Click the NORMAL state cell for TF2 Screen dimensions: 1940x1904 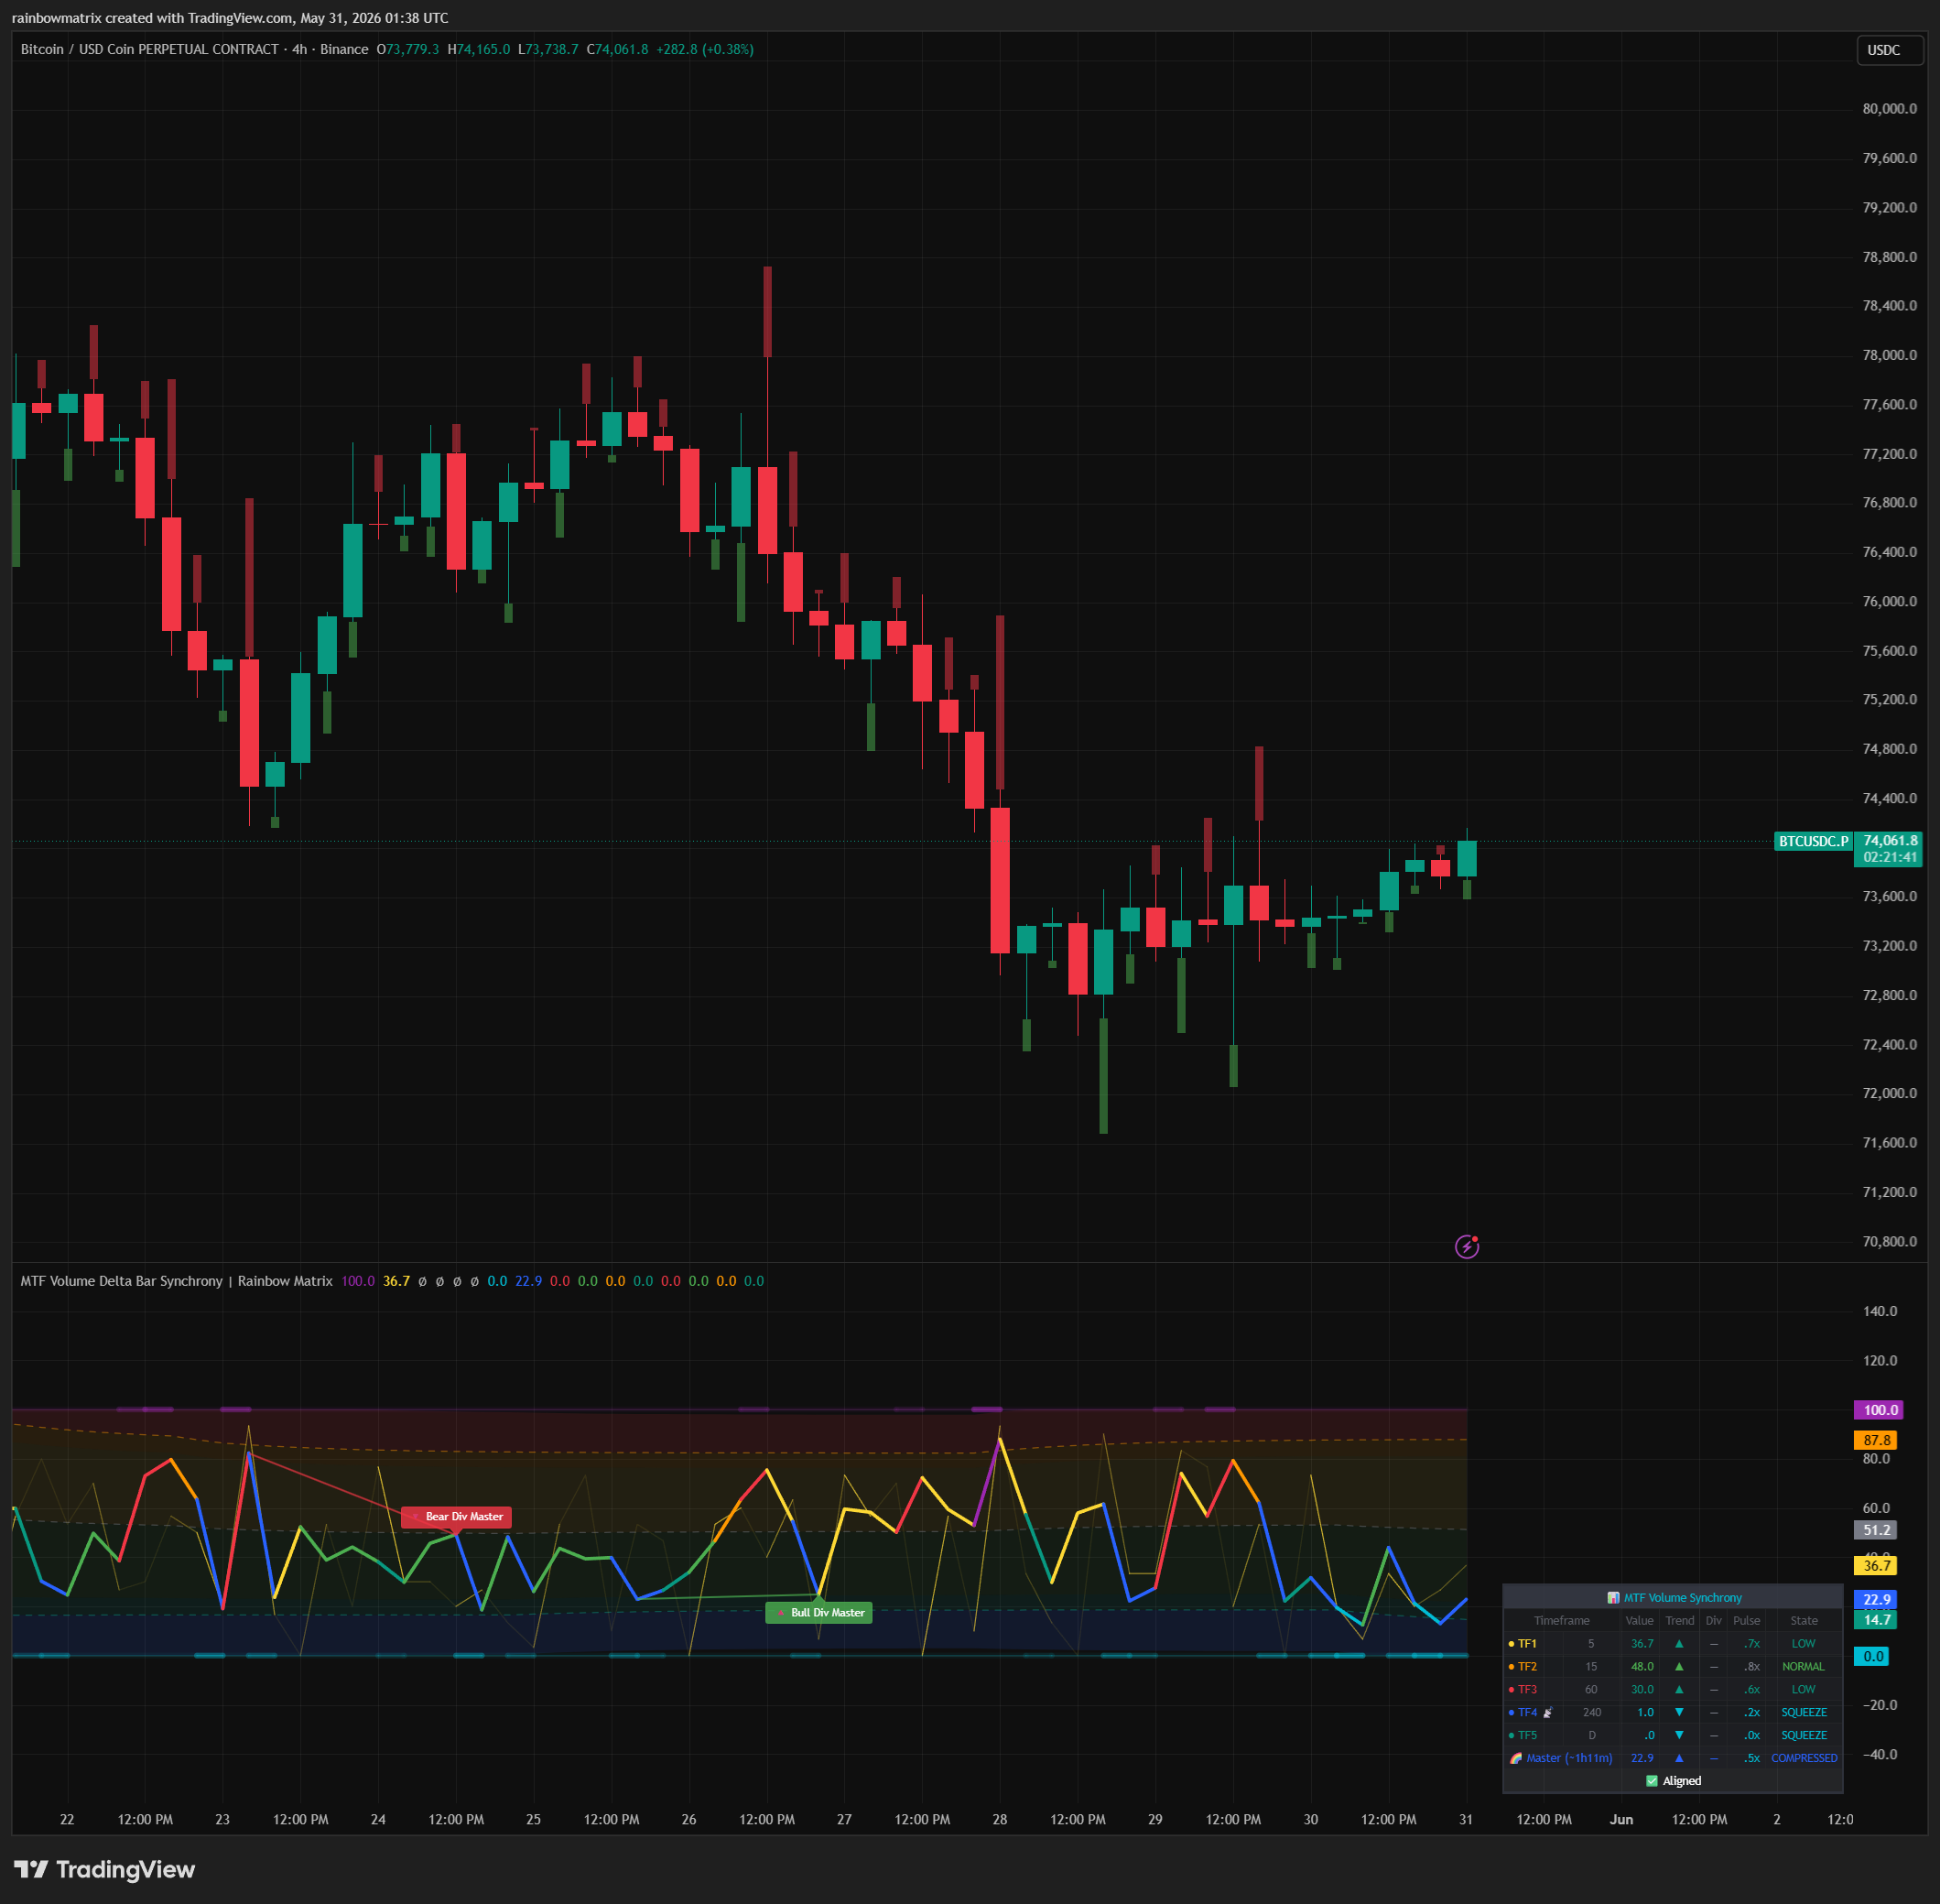1805,1667
